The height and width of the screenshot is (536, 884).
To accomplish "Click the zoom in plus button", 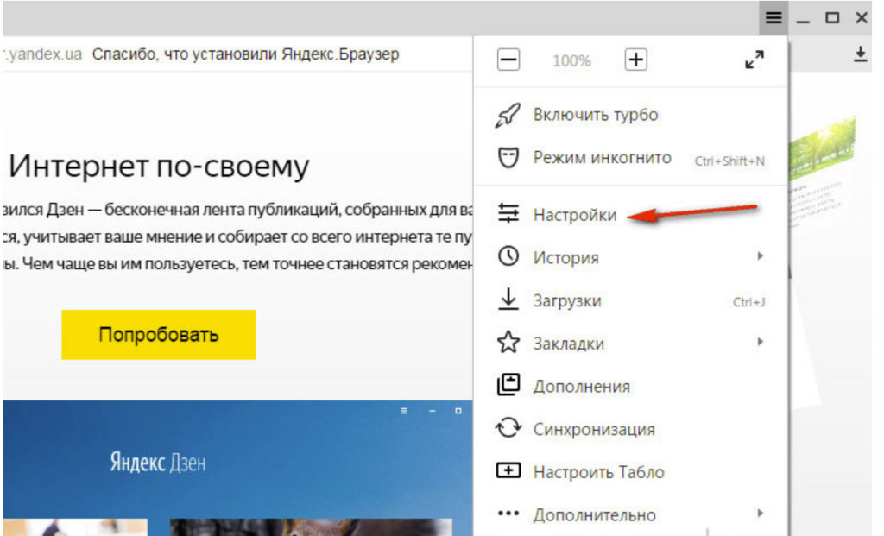I will [x=635, y=60].
